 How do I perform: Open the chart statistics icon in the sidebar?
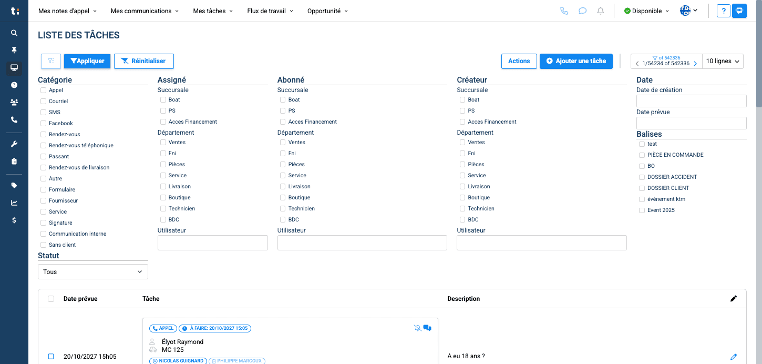click(x=14, y=203)
